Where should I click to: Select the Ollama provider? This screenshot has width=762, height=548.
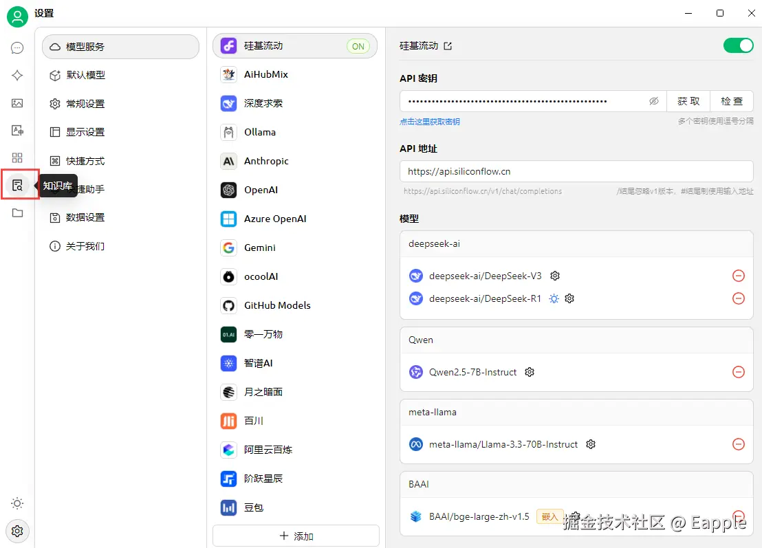tap(295, 132)
